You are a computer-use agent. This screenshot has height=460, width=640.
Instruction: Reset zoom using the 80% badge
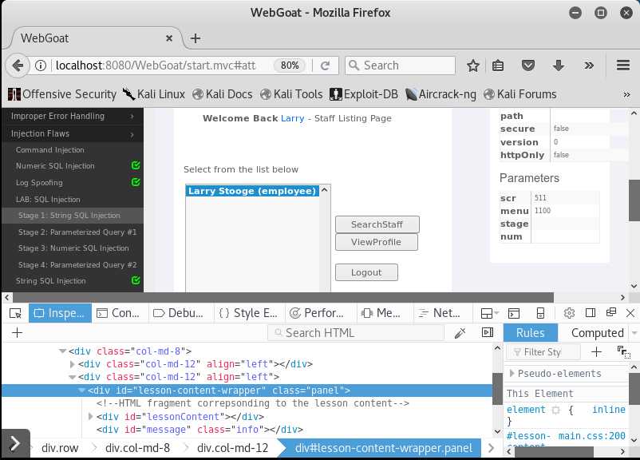click(290, 65)
